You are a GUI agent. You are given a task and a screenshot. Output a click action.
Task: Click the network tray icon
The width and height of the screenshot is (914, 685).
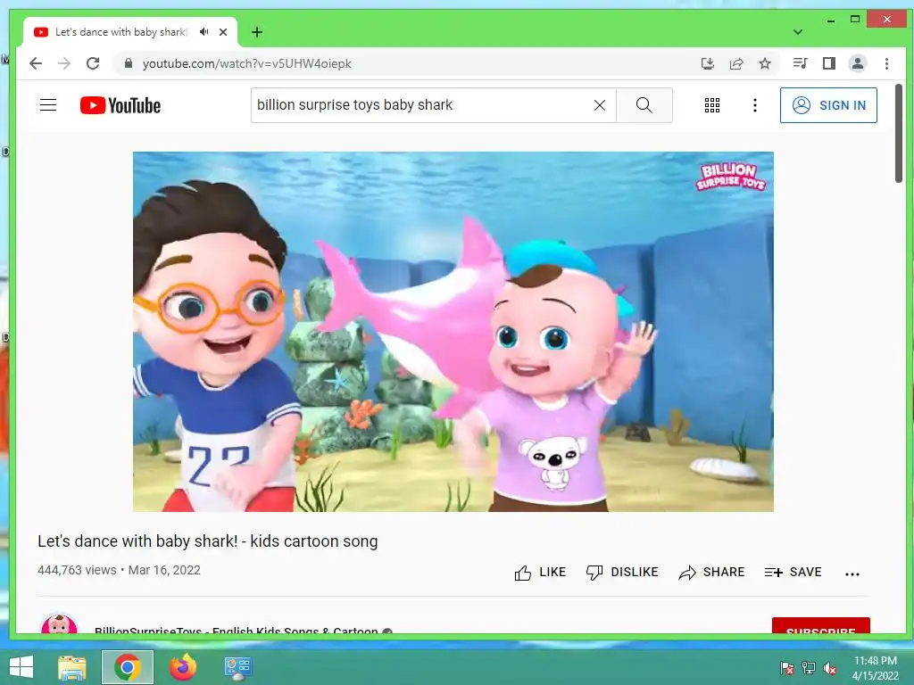pyautogui.click(x=809, y=668)
